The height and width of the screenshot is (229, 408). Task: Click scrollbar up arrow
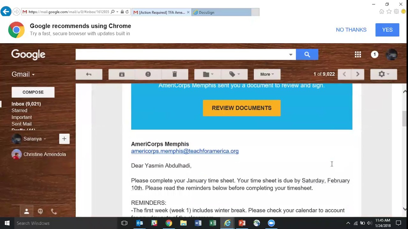coord(405,91)
